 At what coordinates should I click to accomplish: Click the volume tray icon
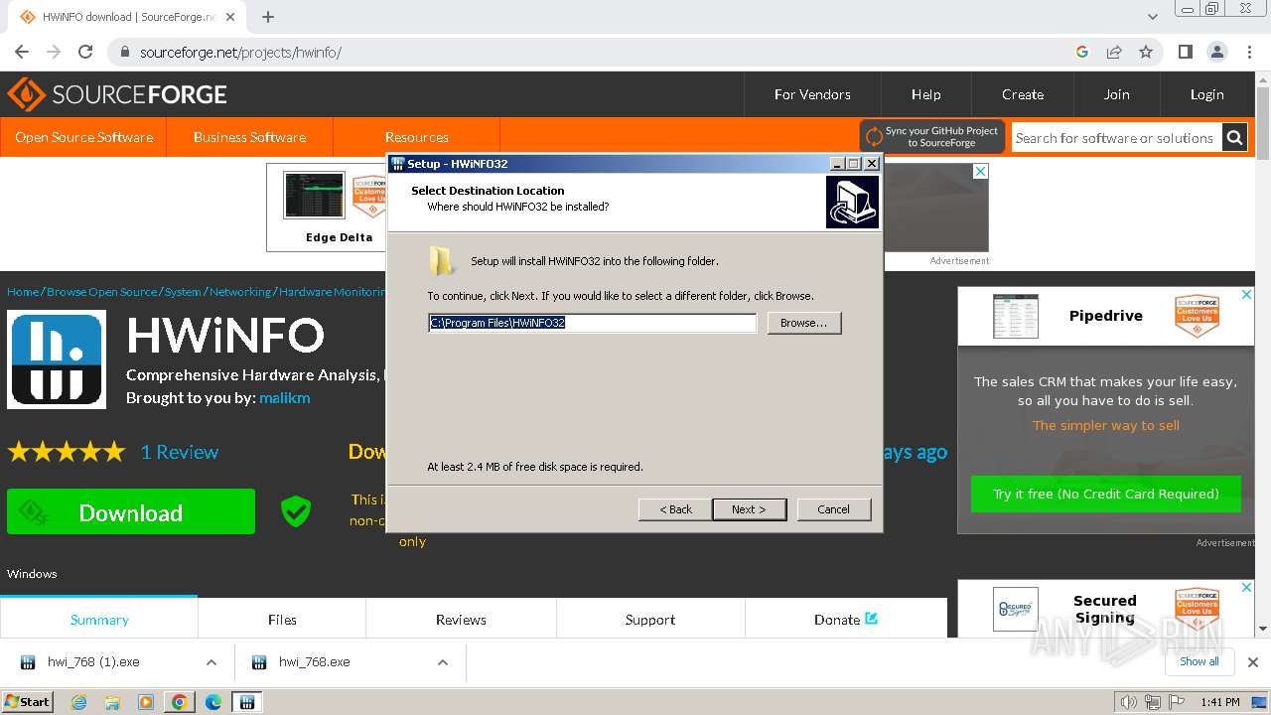click(x=1128, y=702)
